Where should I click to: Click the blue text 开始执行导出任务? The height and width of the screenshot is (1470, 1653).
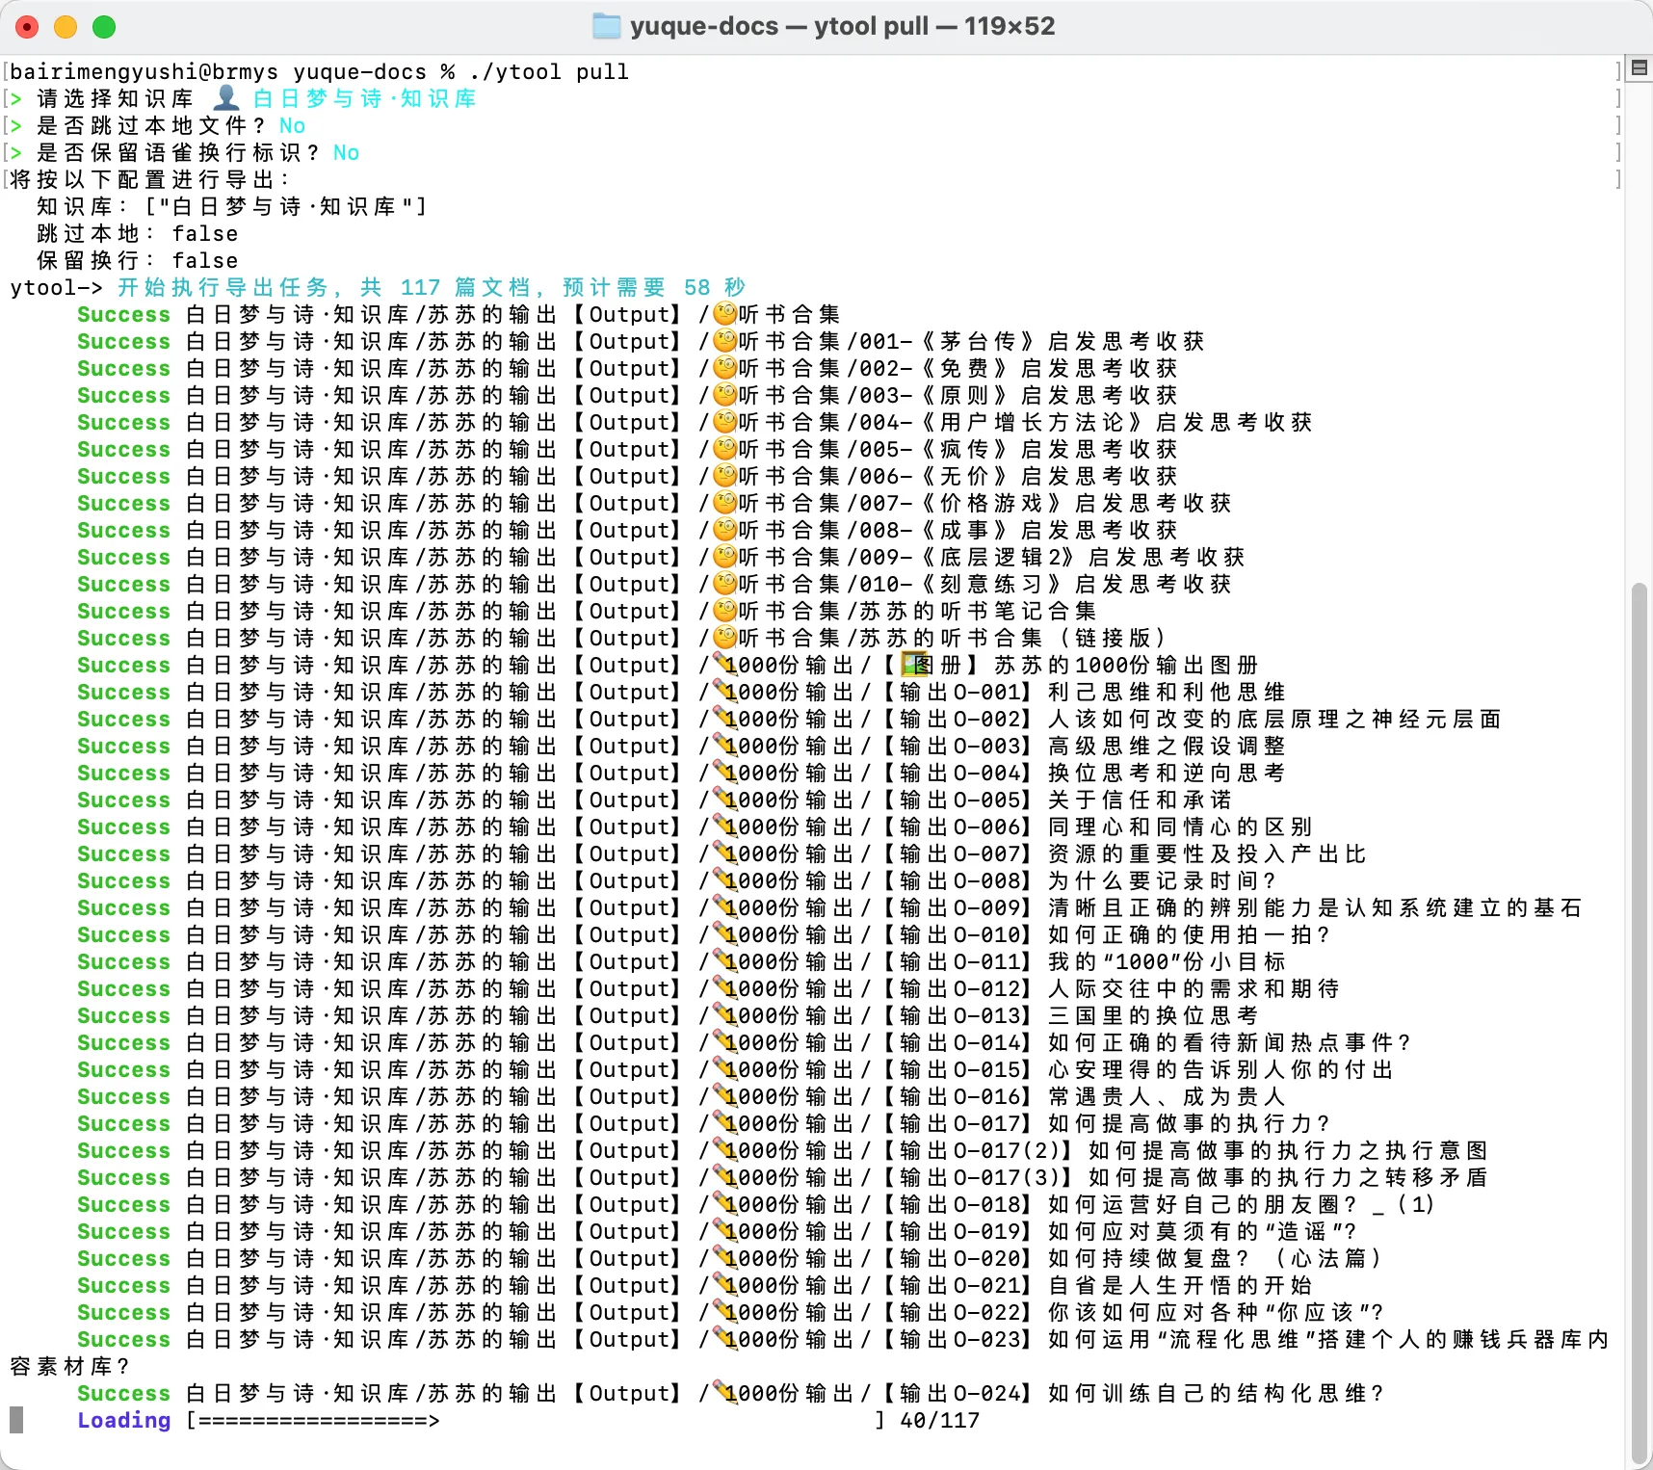[223, 287]
